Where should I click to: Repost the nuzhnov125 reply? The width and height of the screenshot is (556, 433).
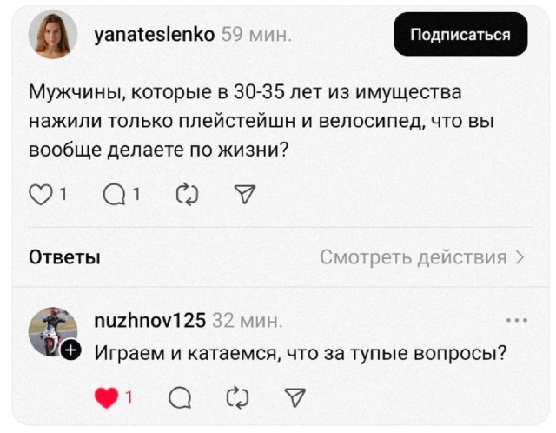coord(236,398)
